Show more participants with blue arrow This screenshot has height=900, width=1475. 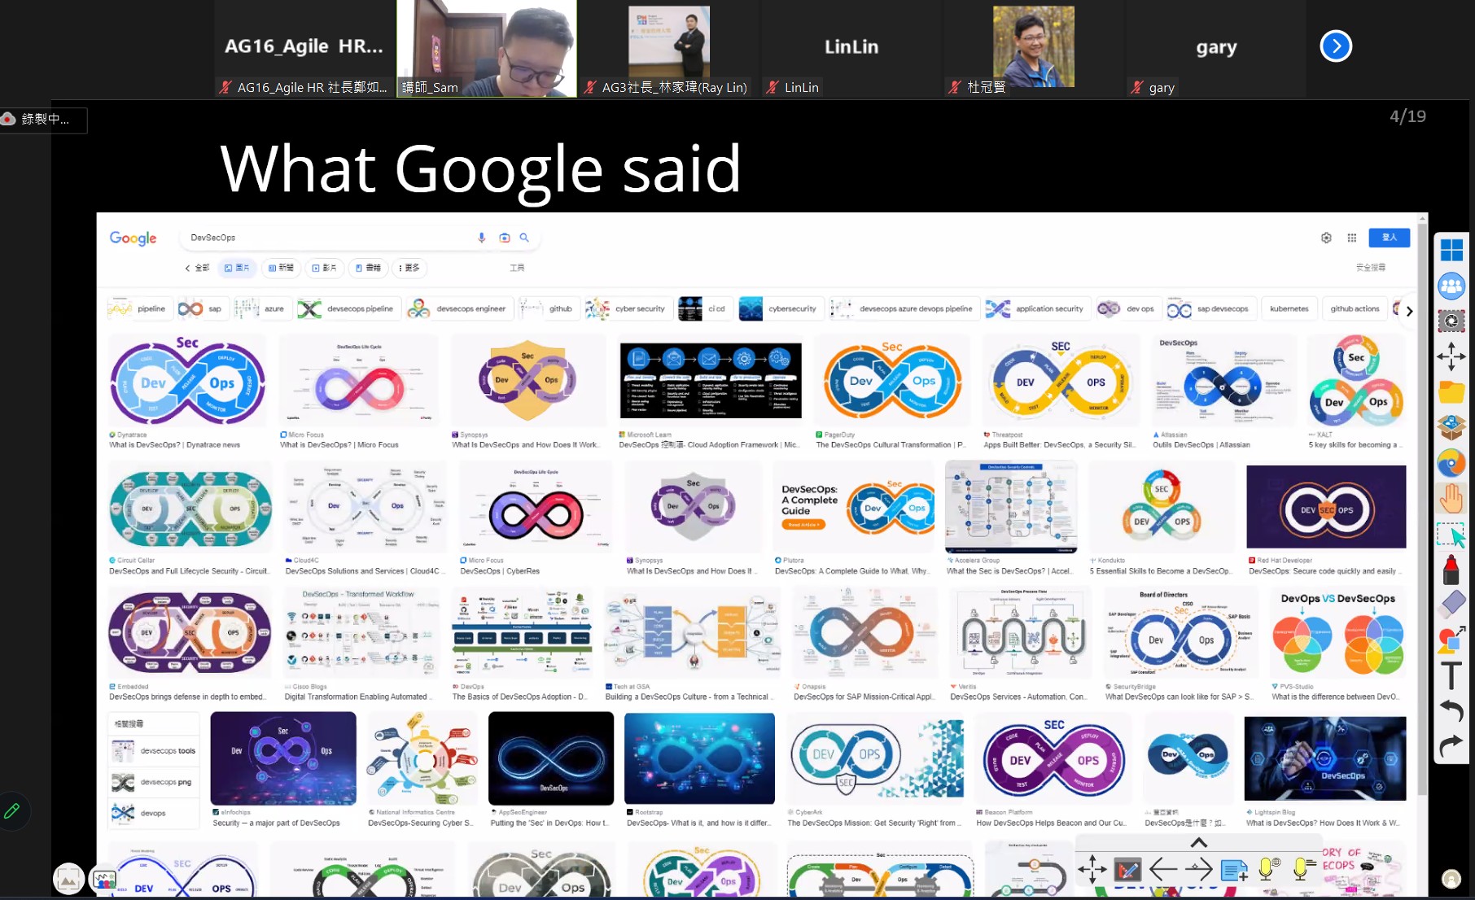point(1335,46)
